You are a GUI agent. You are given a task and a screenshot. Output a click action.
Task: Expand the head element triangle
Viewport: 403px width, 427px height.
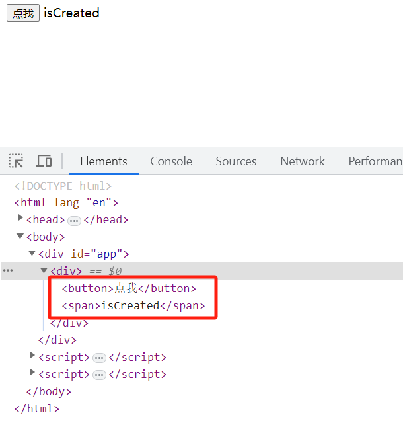coord(20,218)
